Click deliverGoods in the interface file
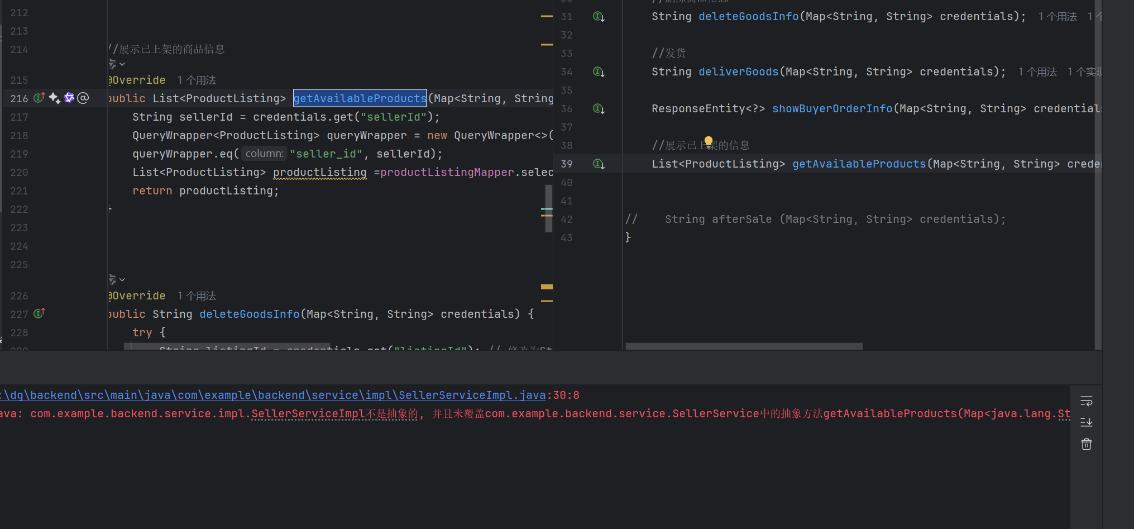1134x529 pixels. 739,72
